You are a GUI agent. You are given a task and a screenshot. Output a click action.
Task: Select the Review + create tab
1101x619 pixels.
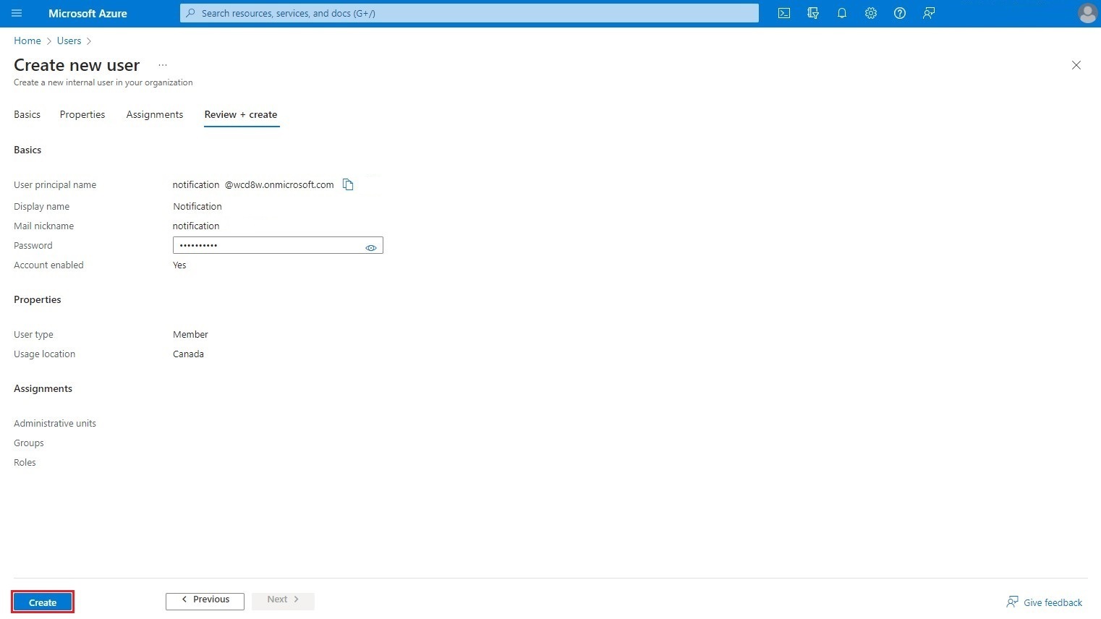coord(241,114)
